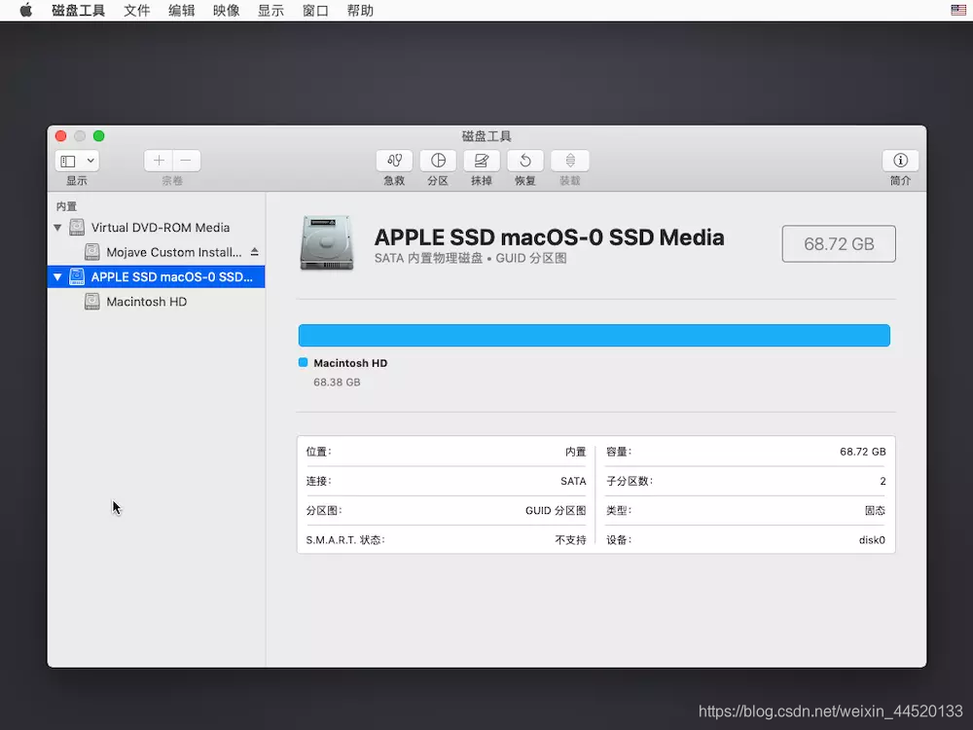Select Mojave Custom Install in sidebar
The width and height of the screenshot is (973, 730).
[x=157, y=252]
